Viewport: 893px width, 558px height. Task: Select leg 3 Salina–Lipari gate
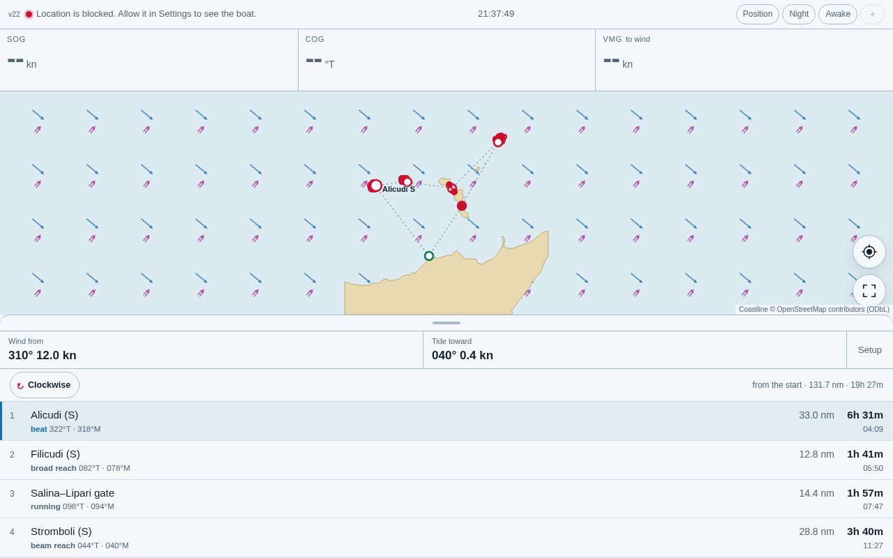point(446,499)
